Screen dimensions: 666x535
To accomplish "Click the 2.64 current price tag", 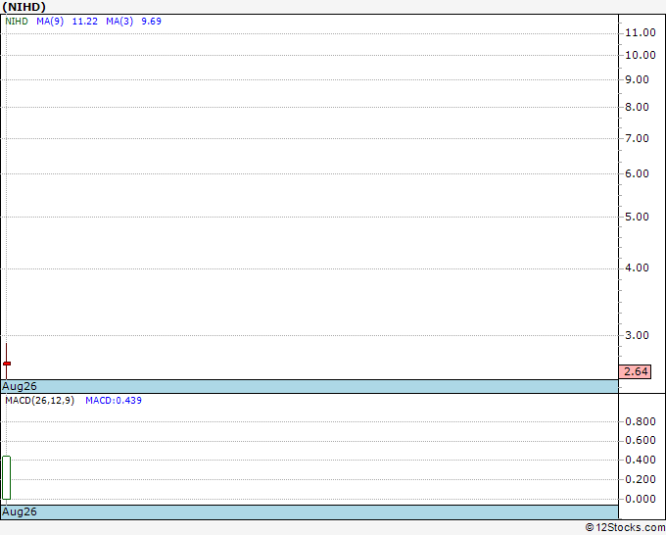I will point(635,371).
